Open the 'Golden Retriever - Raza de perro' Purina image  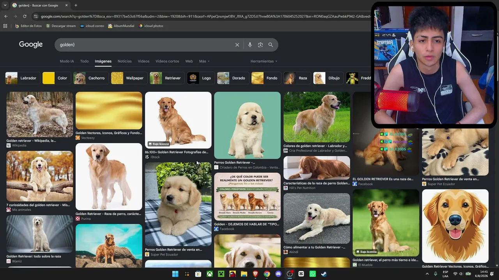[x=109, y=177]
